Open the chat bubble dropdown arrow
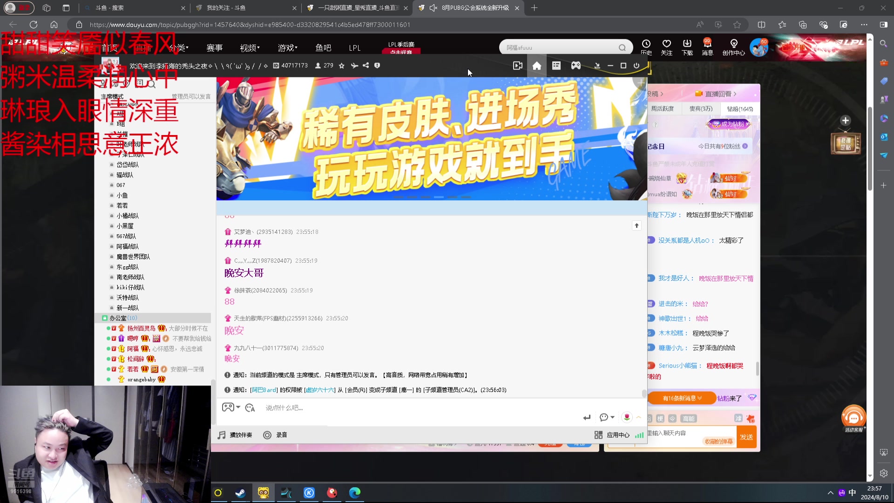 point(612,417)
